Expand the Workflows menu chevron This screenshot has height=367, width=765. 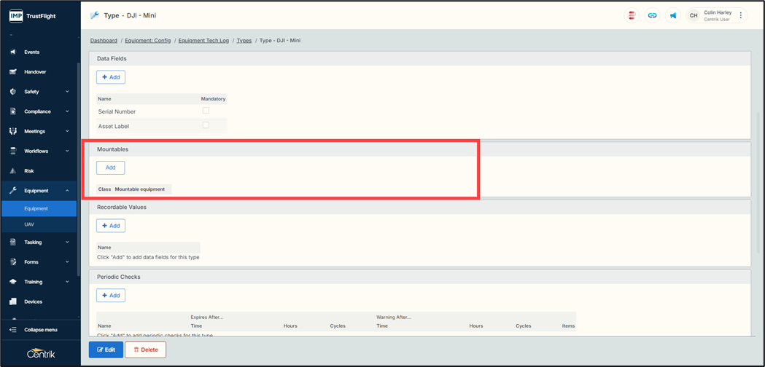click(x=67, y=151)
